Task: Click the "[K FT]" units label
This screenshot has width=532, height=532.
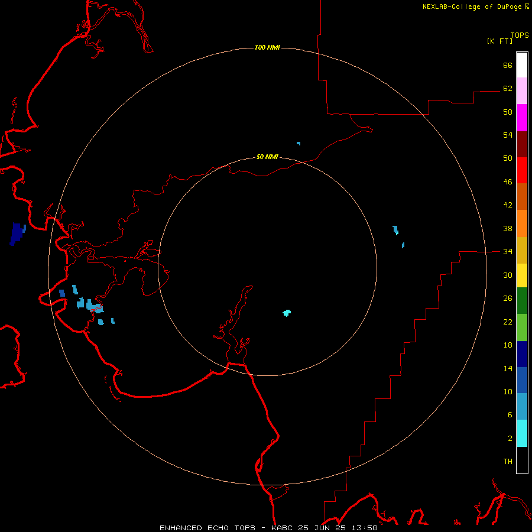Action: [x=499, y=41]
